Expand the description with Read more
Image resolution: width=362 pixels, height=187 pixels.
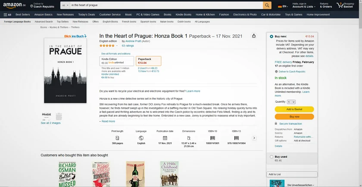click(108, 121)
